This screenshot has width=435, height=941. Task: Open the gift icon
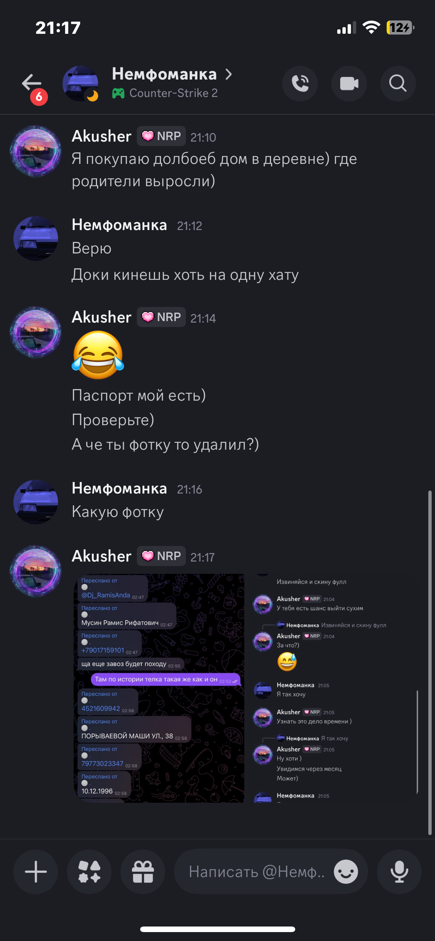[143, 872]
